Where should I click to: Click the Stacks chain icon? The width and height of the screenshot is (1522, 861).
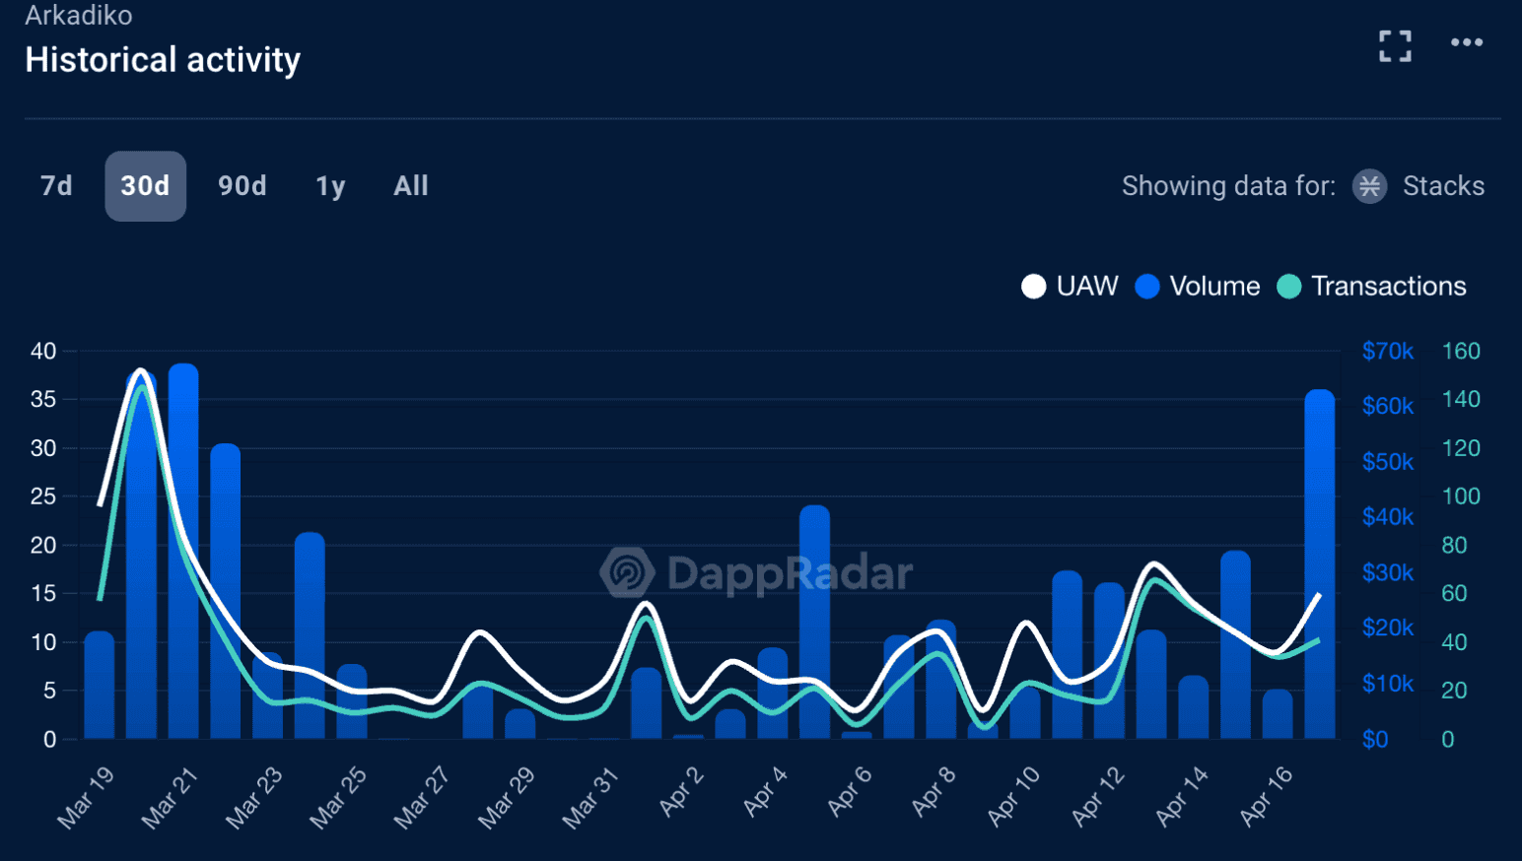click(1369, 186)
